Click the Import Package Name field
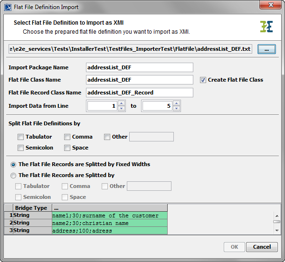 point(139,67)
